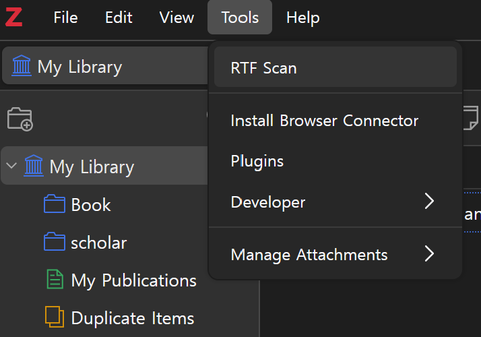Choose RTF Scan from Tools menu

pyautogui.click(x=335, y=67)
